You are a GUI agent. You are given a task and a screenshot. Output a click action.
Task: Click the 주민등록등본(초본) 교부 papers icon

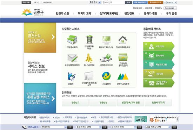point(89,76)
